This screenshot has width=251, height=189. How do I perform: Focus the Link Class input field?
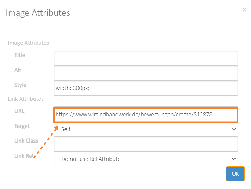(x=146, y=144)
